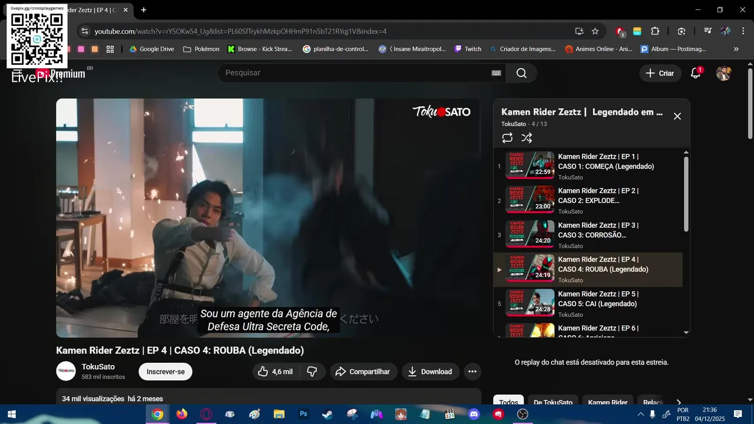
Task: Open a new browser tab
Action: tap(144, 10)
